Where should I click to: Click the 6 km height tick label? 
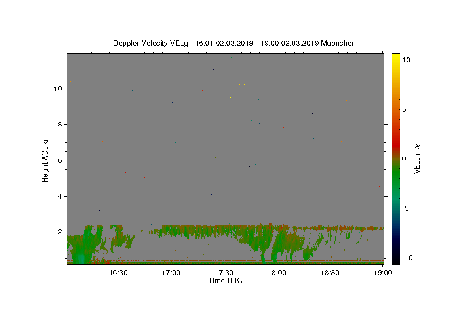pyautogui.click(x=60, y=160)
